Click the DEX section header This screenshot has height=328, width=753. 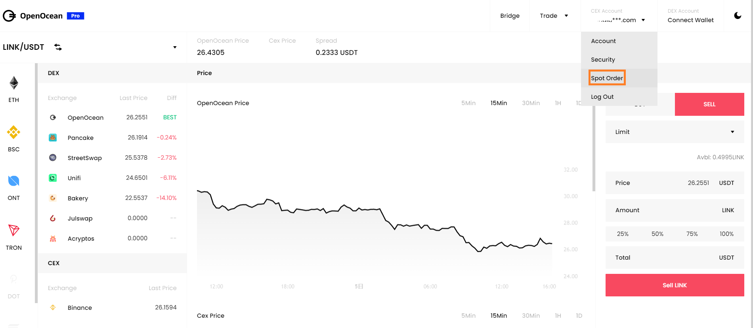click(x=112, y=73)
